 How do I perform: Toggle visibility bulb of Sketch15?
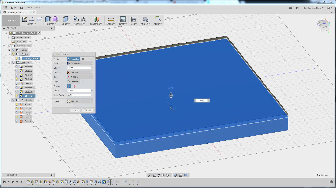point(16,96)
